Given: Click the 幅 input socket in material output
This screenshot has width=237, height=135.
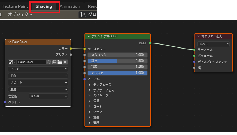Looking at the screenshot, I should pyautogui.click(x=195, y=68).
